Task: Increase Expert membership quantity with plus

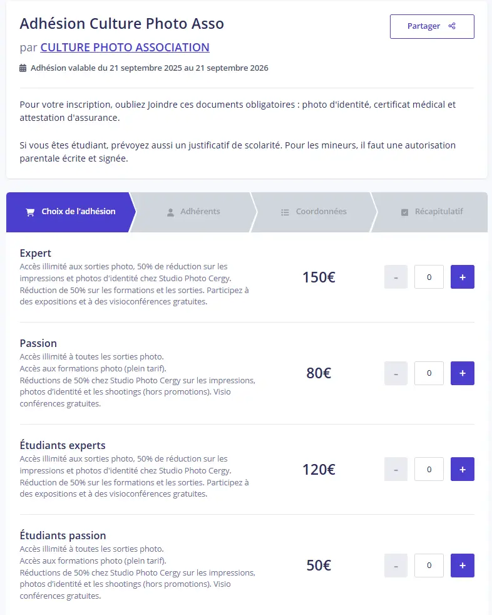Action: 462,277
